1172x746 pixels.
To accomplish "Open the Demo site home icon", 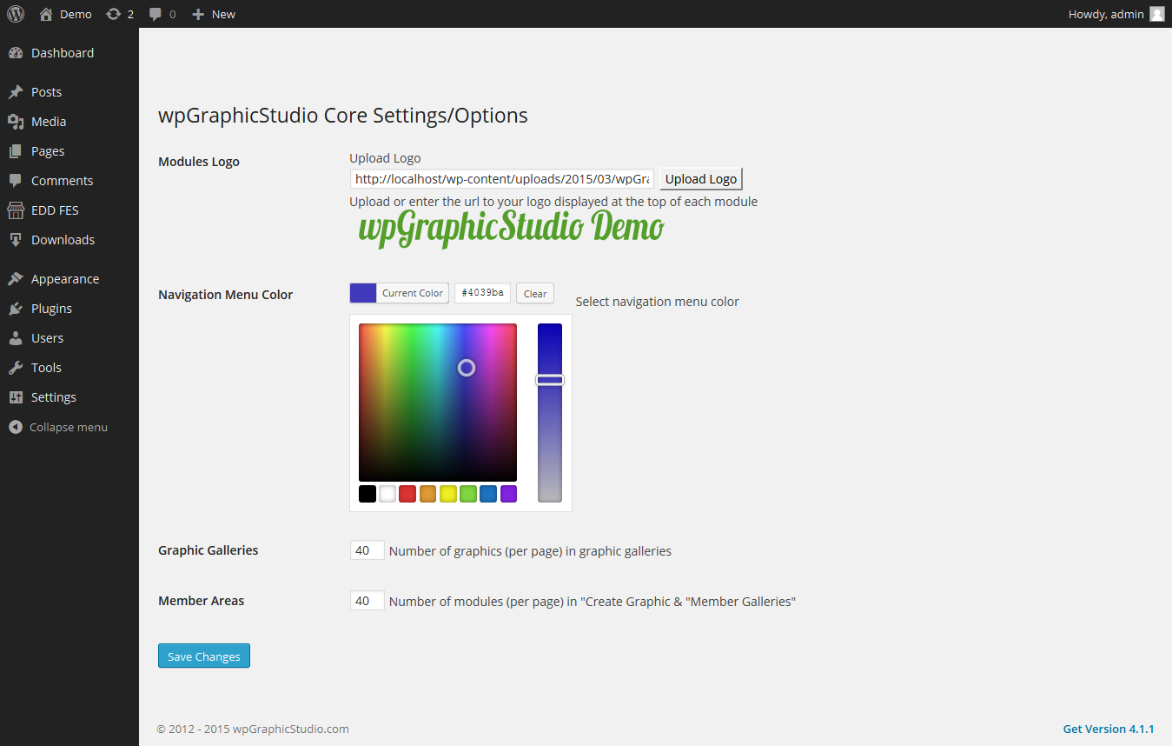I will pyautogui.click(x=46, y=14).
